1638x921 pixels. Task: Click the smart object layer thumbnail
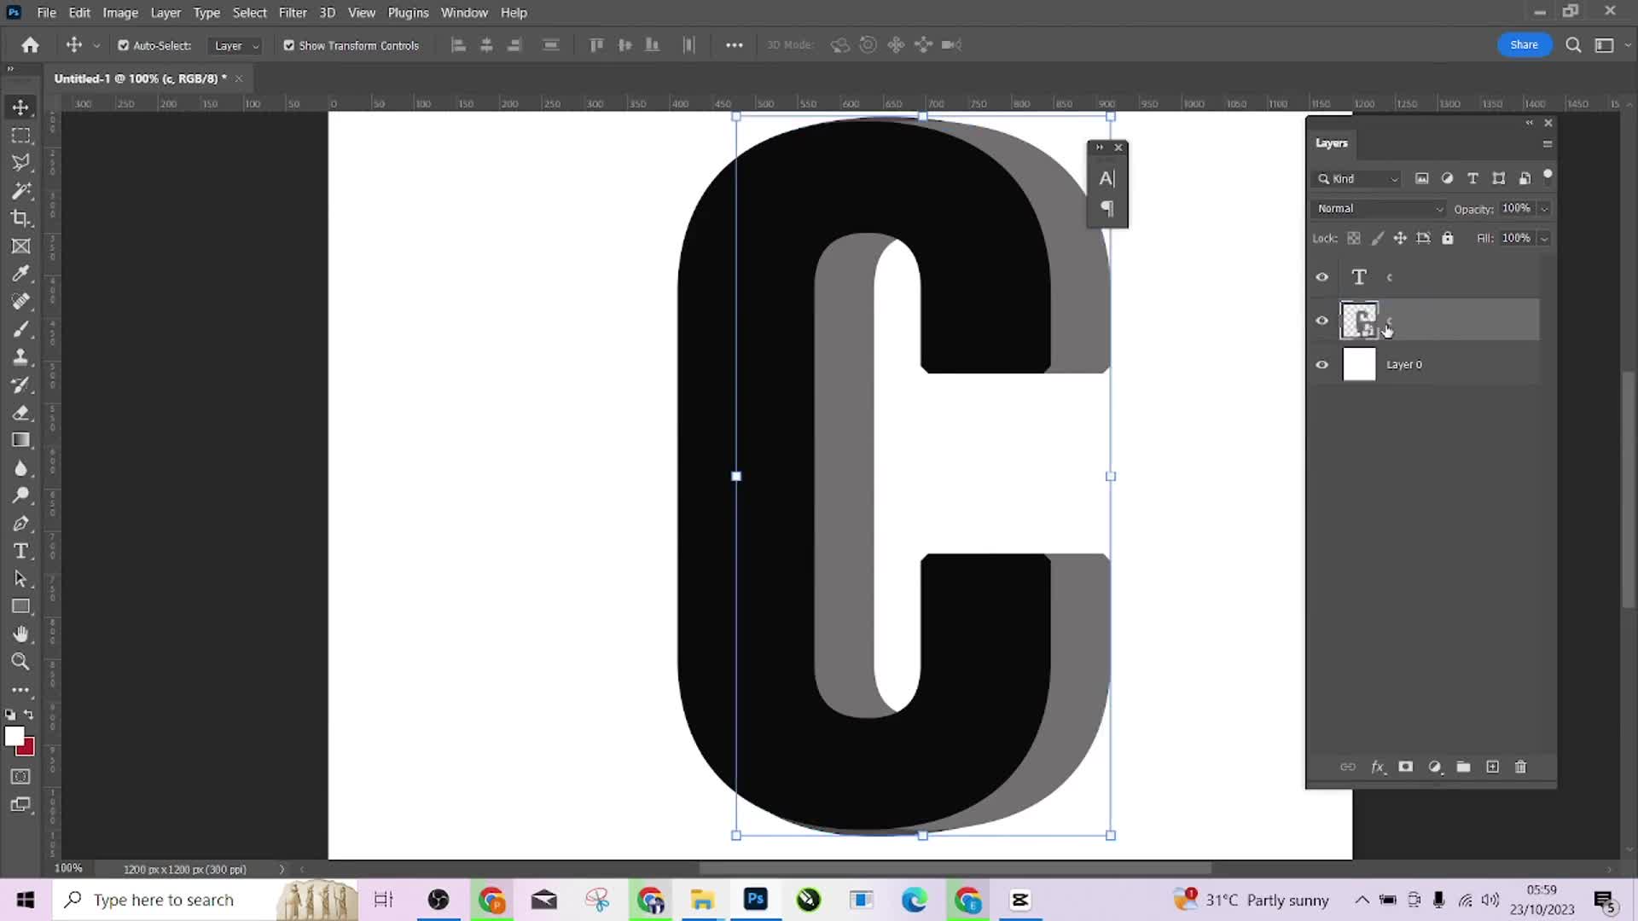(1359, 321)
